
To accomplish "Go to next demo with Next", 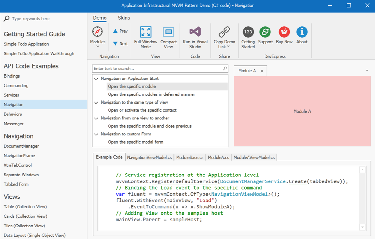I will [x=120, y=44].
